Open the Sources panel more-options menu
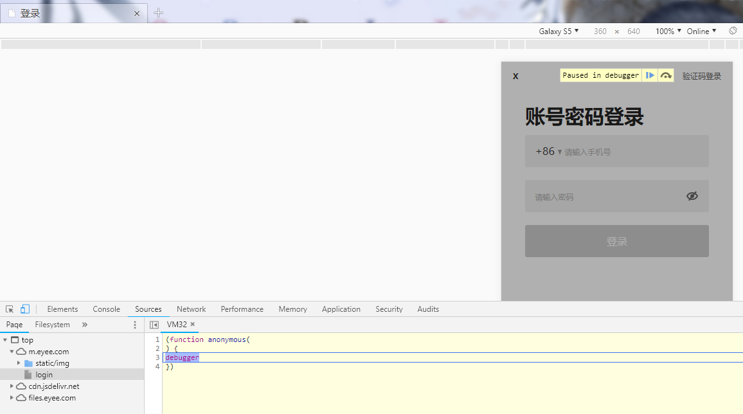Viewport: 743px width, 414px height. tap(134, 325)
